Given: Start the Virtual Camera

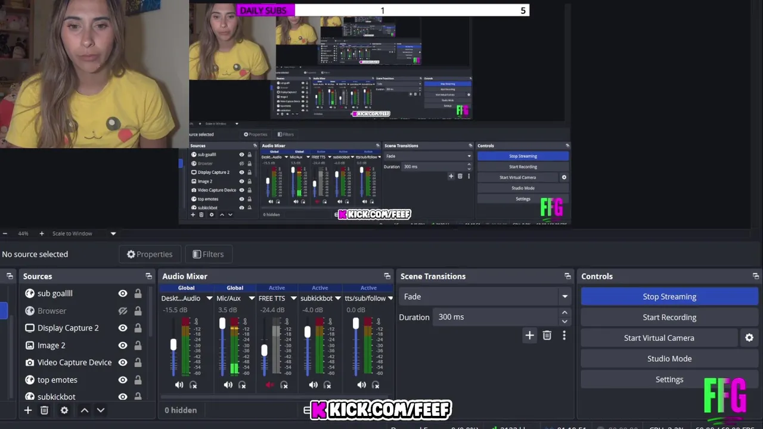Looking at the screenshot, I should click(x=659, y=338).
